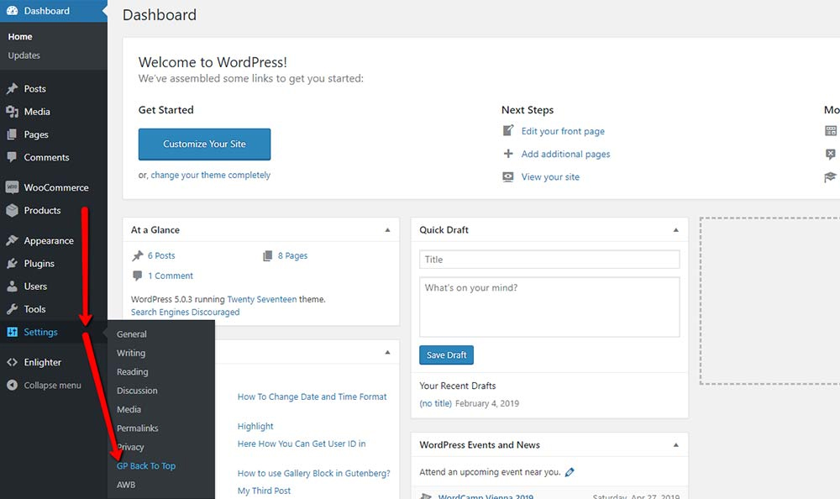
Task: Click the Users person icon
Action: click(x=12, y=286)
